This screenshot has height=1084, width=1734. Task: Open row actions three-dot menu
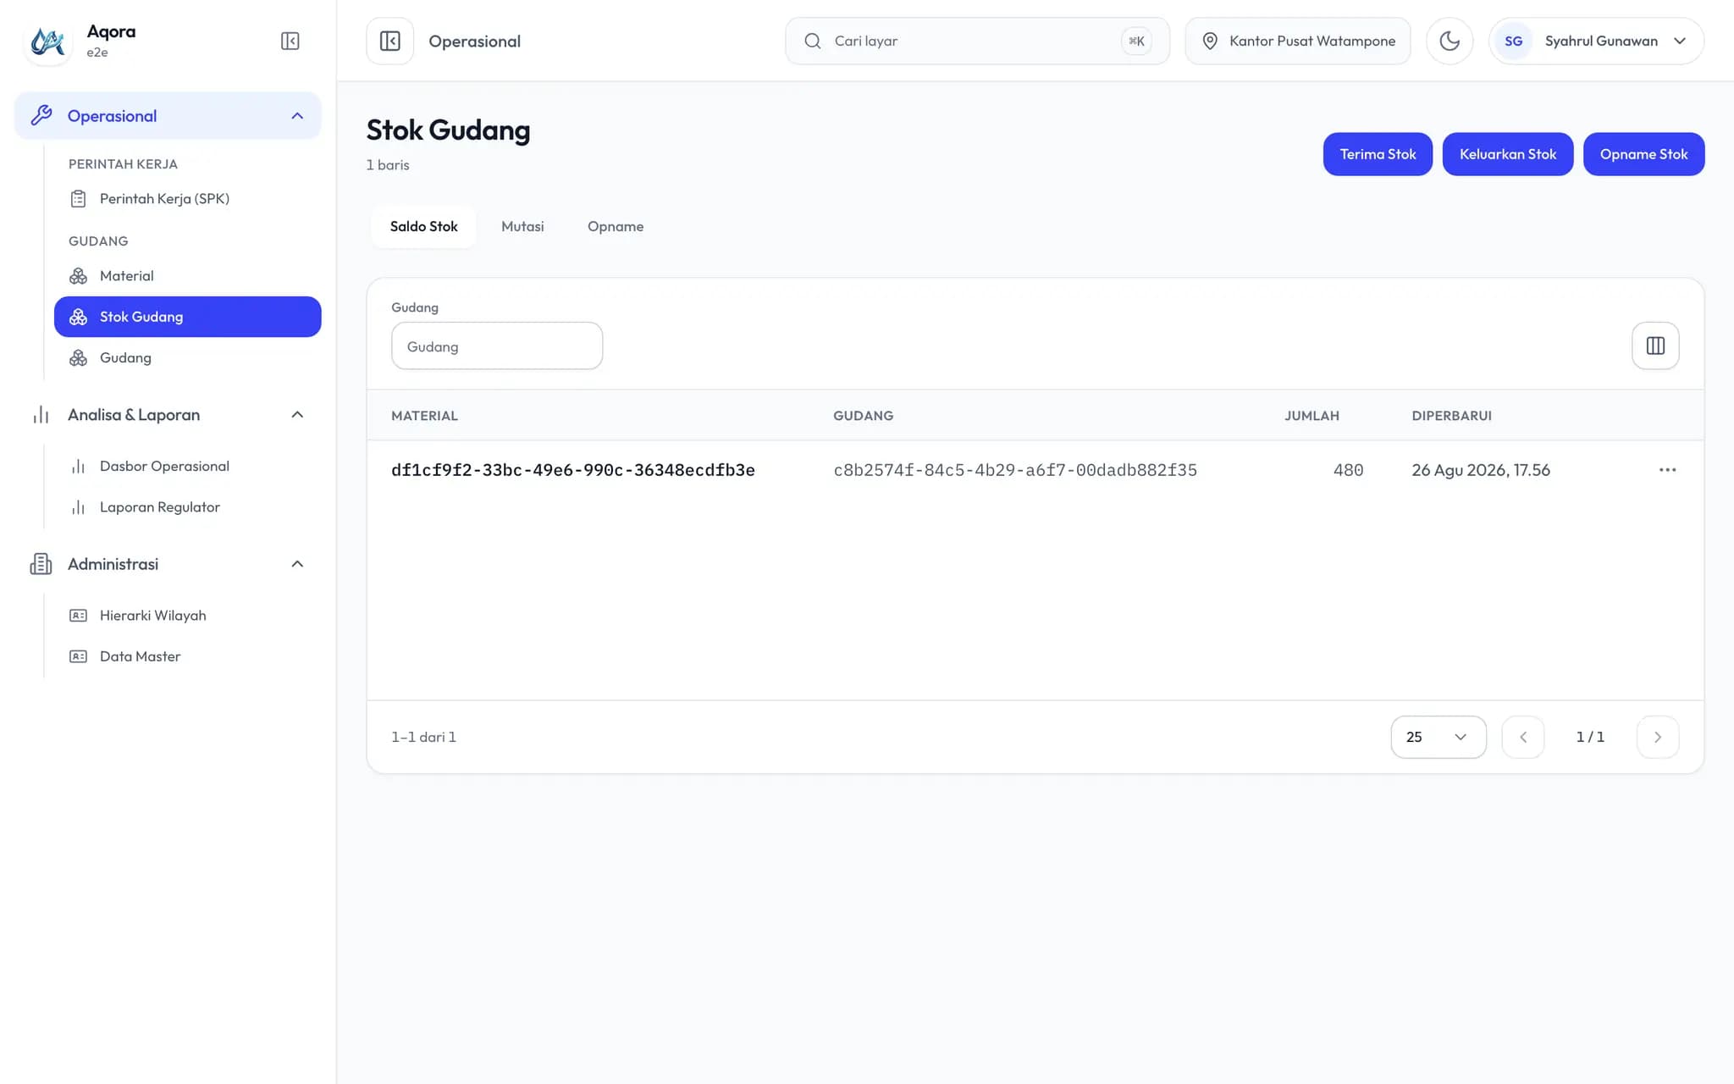click(1667, 470)
